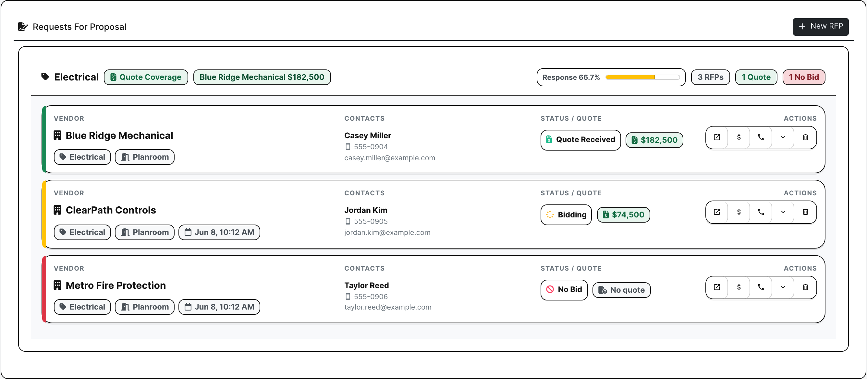
Task: Click the Electrical section heading text
Action: tap(76, 77)
